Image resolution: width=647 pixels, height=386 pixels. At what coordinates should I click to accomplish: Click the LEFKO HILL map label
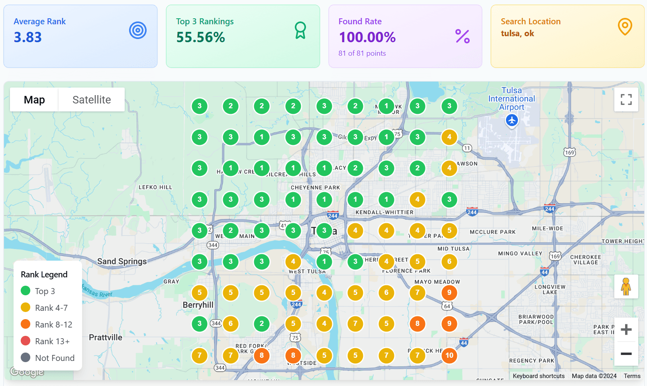[155, 187]
